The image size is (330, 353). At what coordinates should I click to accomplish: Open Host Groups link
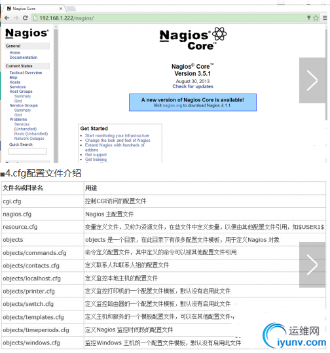pos(21,92)
